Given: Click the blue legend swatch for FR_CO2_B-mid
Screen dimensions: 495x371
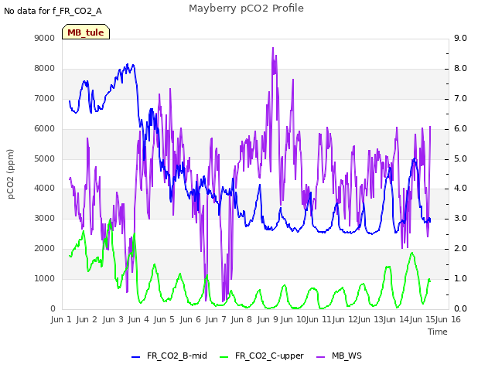Looking at the screenshot, I should point(136,356).
